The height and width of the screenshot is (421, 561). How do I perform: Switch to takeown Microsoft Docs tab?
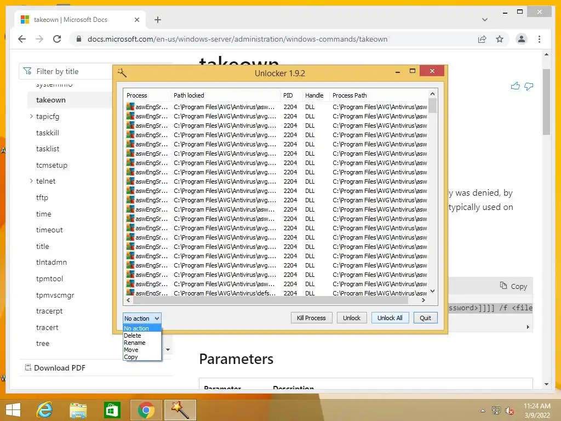[x=79, y=20]
